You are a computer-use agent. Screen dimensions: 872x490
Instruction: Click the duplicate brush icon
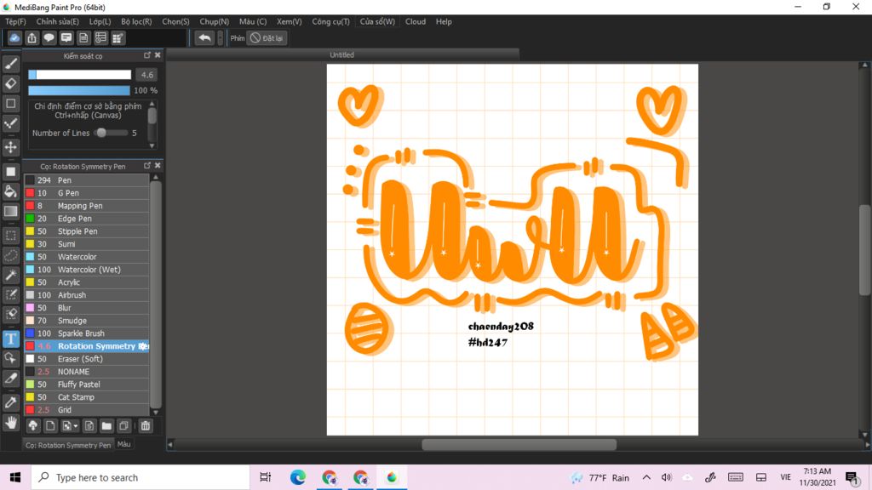(x=123, y=426)
